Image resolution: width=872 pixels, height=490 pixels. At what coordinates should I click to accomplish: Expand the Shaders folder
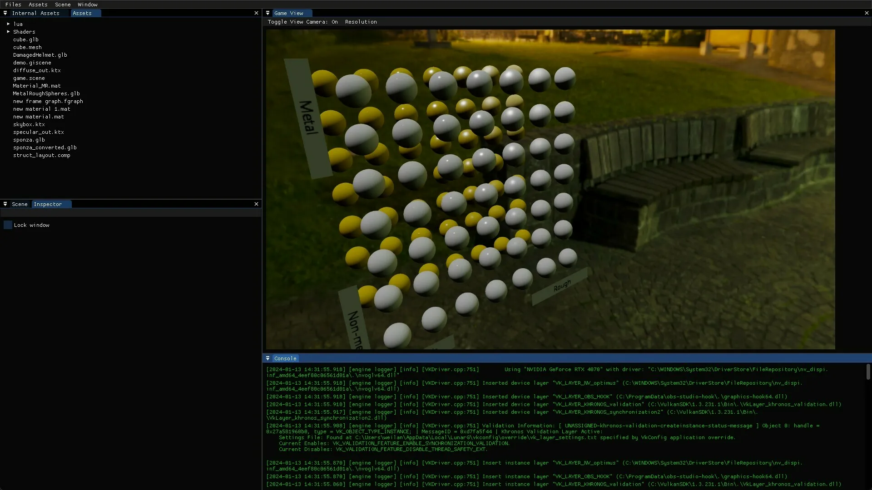pyautogui.click(x=8, y=32)
